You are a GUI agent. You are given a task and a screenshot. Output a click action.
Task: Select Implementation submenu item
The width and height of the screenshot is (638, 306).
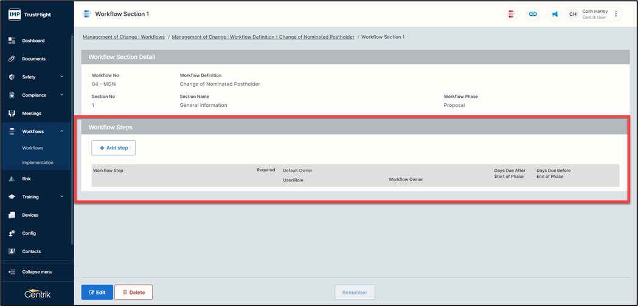[38, 163]
